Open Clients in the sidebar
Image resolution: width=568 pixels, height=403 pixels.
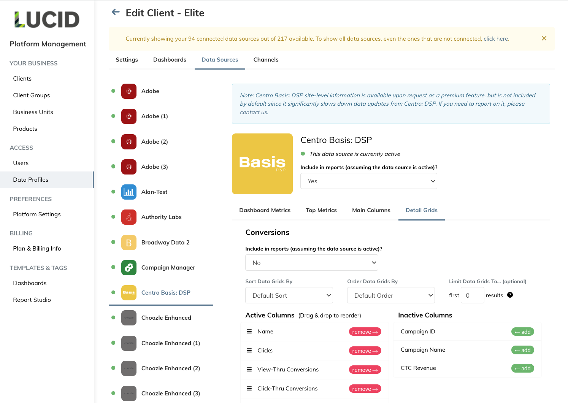(22, 79)
